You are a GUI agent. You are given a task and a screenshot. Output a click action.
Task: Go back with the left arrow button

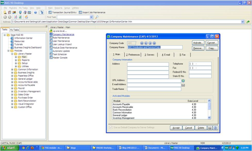pyautogui.click(x=5, y=17)
